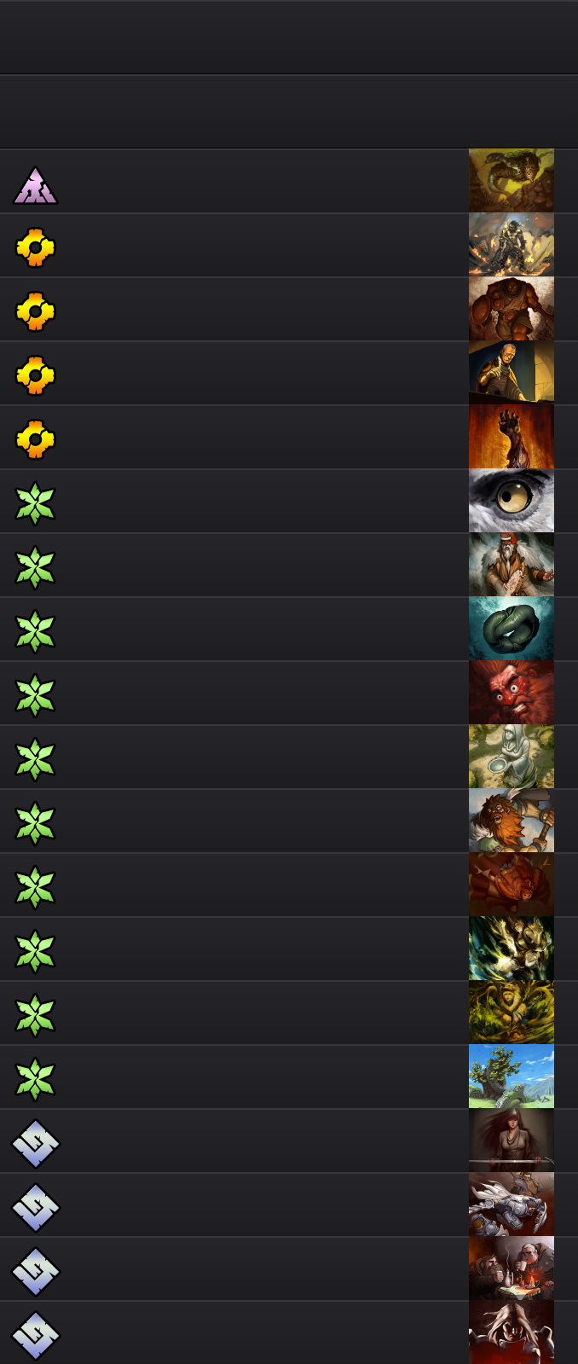Click the orange gear icon next to the raised hand artwork
Viewport: 578px width, 1364px height.
pyautogui.click(x=35, y=439)
